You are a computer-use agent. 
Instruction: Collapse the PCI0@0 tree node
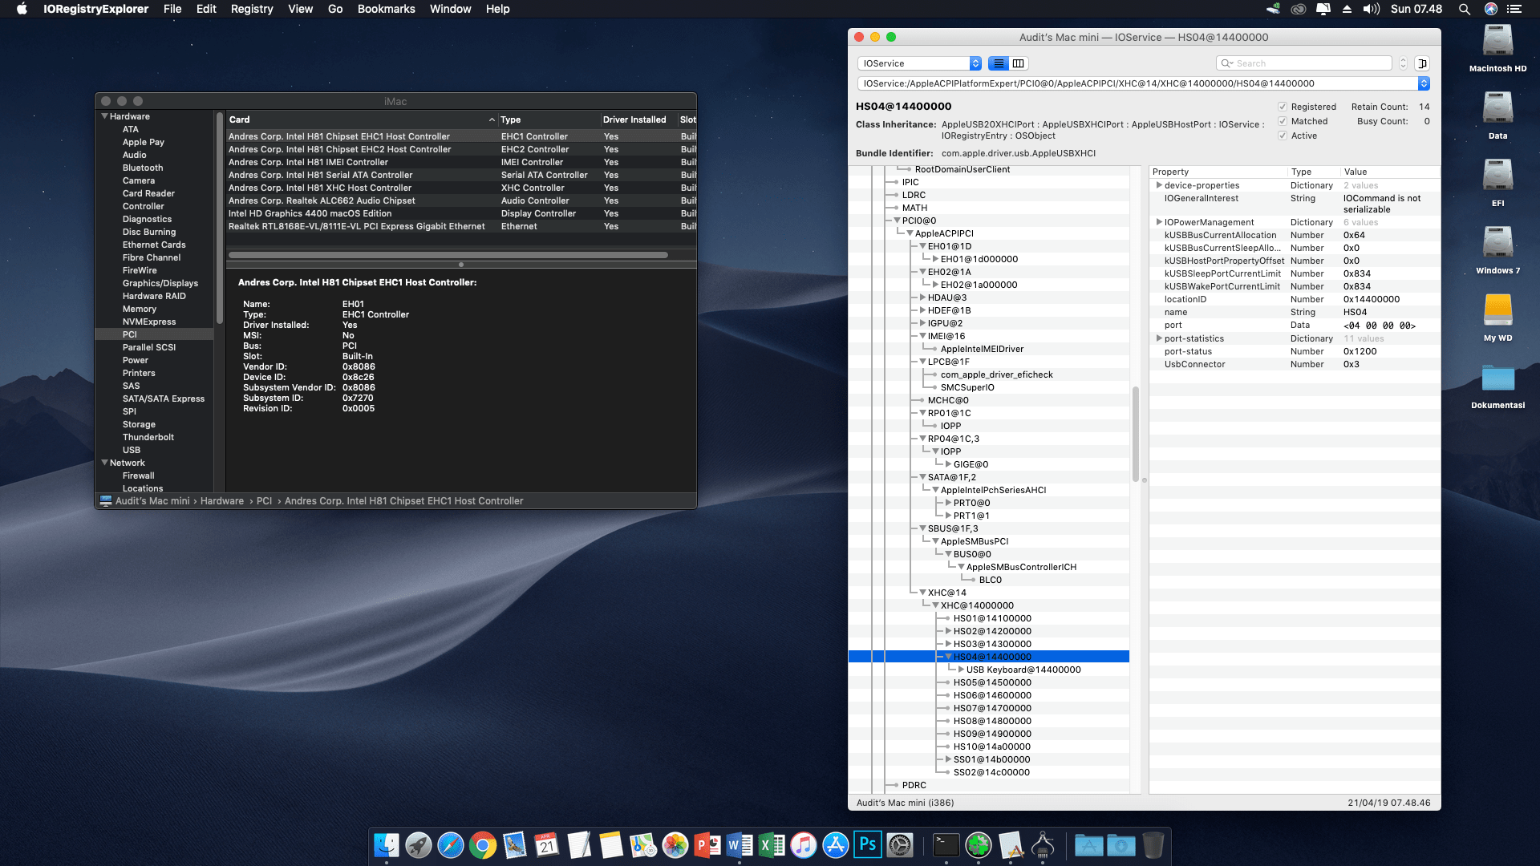pyautogui.click(x=897, y=221)
